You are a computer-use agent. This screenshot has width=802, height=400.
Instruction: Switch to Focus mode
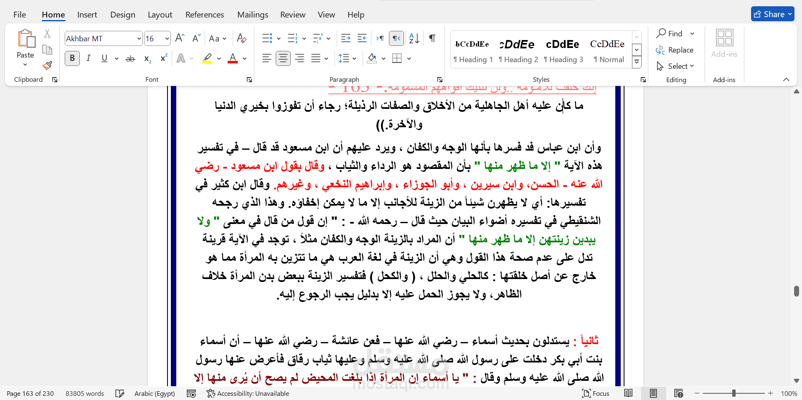(x=596, y=393)
